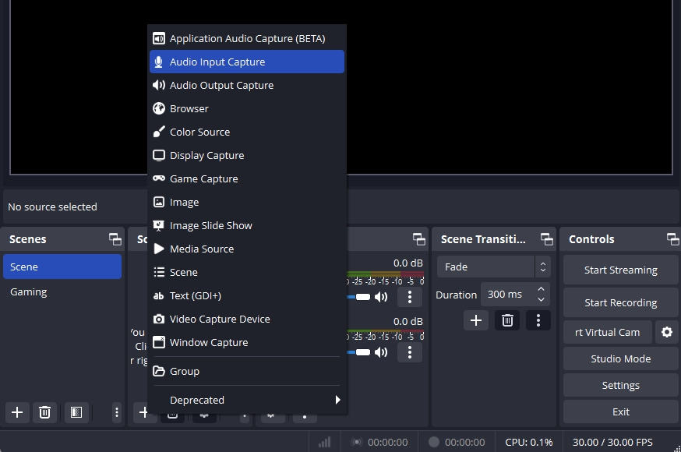Image resolution: width=681 pixels, height=452 pixels.
Task: Add an Image source
Action: click(247, 203)
